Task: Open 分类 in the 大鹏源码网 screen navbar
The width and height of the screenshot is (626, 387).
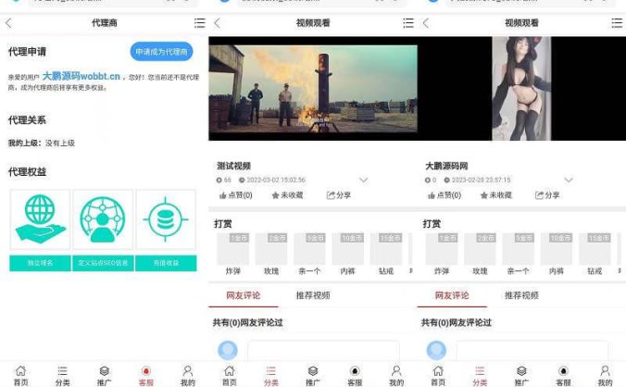Action: (x=480, y=376)
